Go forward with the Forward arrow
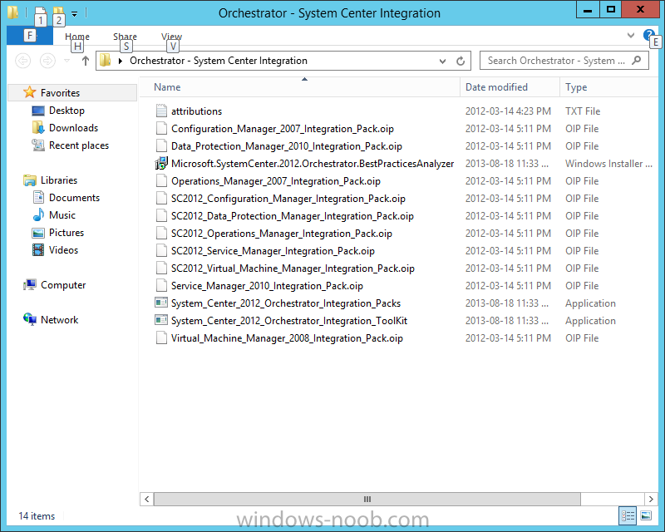This screenshot has width=665, height=532. tap(47, 61)
